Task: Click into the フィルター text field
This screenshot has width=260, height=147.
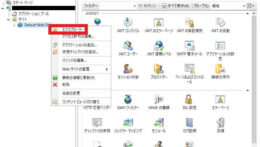Action: click(116, 6)
